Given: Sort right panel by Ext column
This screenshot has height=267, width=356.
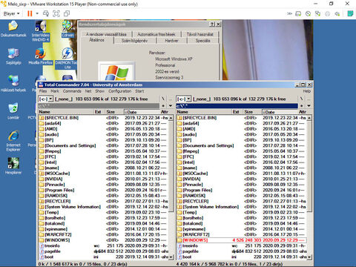Looking at the screenshot, I should (x=237, y=112).
